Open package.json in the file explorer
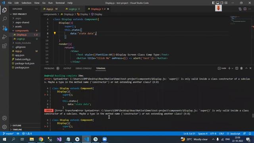Image resolution: width=254 pixels, height=143 pixels. click(x=22, y=68)
